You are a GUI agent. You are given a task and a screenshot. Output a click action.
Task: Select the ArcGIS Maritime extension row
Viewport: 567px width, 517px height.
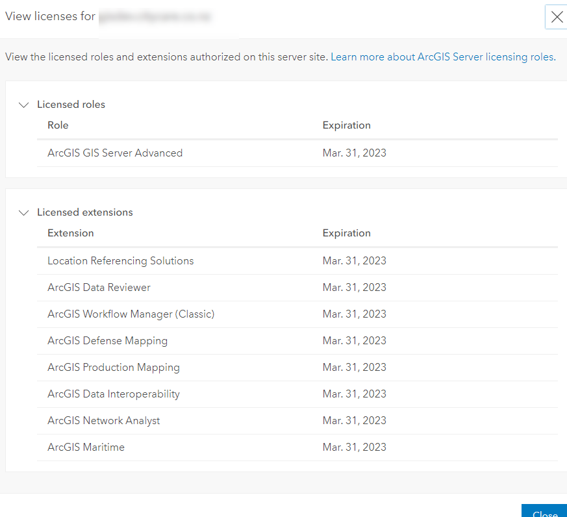click(86, 448)
